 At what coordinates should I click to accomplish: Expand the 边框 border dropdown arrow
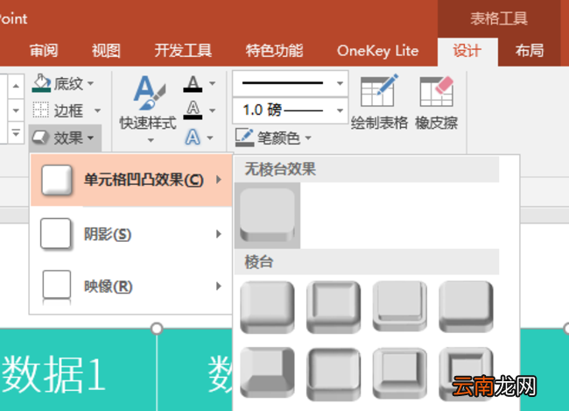coord(97,110)
